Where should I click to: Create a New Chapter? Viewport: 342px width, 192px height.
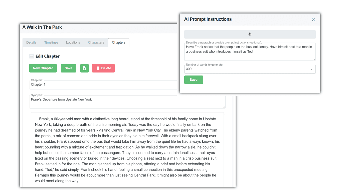tap(43, 68)
